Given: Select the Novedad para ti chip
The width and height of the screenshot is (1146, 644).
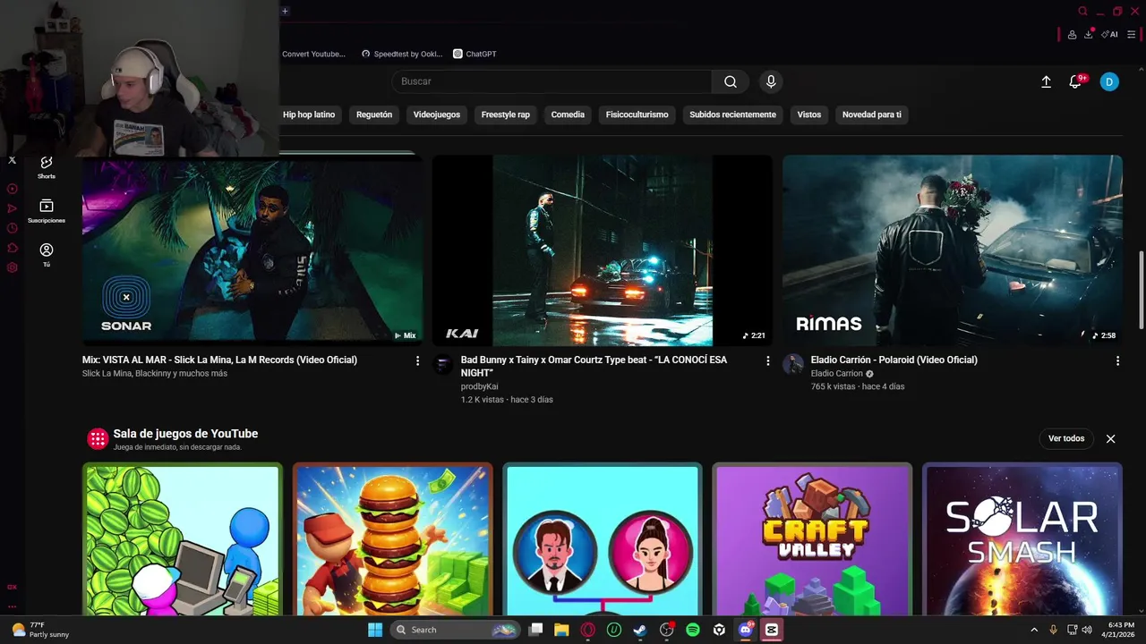Looking at the screenshot, I should tap(872, 114).
